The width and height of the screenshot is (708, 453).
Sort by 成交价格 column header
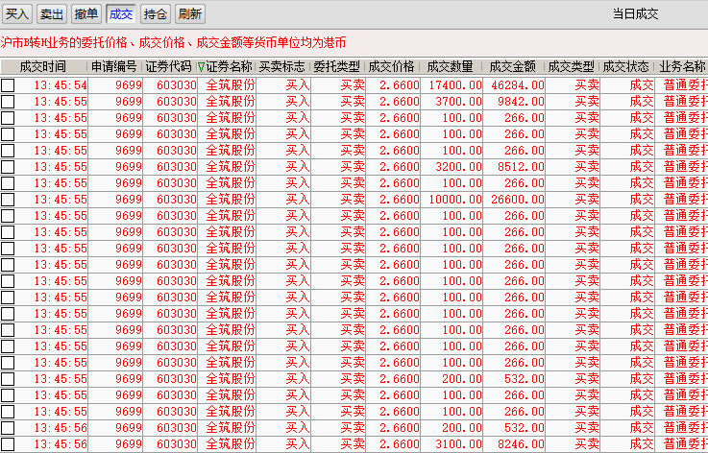392,67
